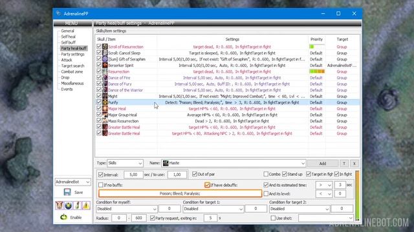
Task: Click the Dance of the Warrior icon
Action: tap(105, 90)
